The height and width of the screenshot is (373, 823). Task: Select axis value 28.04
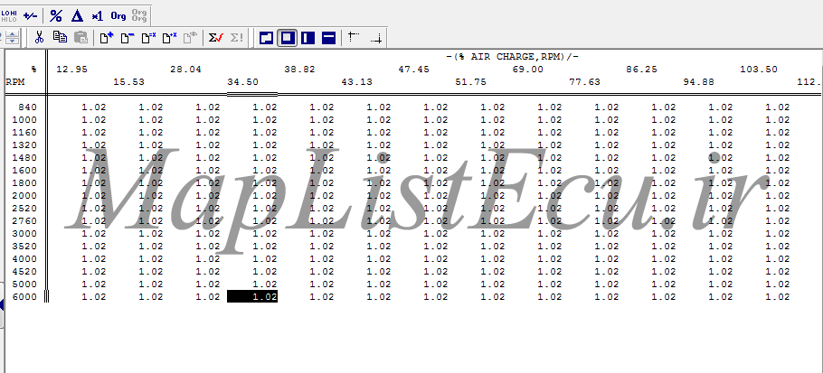185,70
